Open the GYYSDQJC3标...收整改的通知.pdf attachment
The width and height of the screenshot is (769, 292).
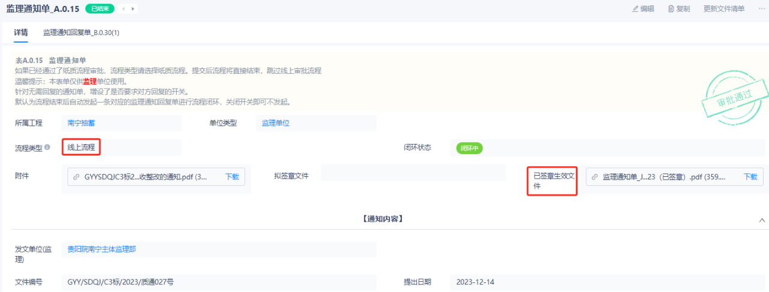[x=146, y=177]
